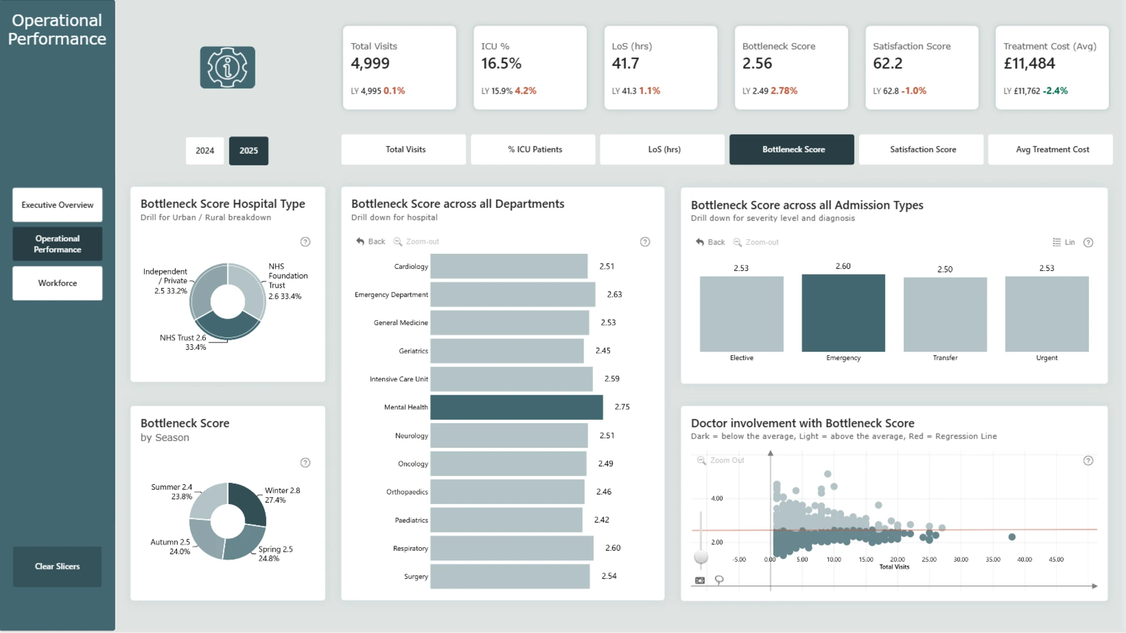Drill into the Emergency admission type bar

(x=843, y=313)
